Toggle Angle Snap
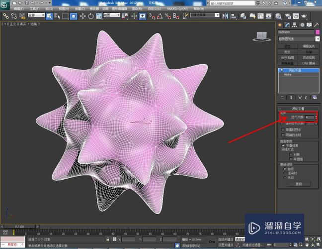Image resolution: width=322 pixels, height=249 pixels. pyautogui.click(x=160, y=16)
